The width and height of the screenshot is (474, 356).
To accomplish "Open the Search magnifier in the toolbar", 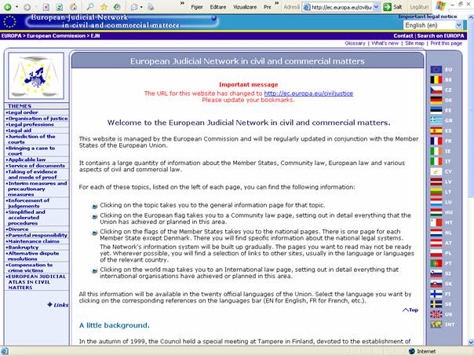I will (90, 6).
